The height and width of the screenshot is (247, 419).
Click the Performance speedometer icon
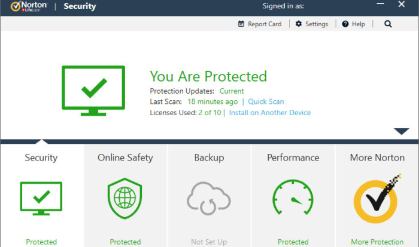(x=293, y=198)
